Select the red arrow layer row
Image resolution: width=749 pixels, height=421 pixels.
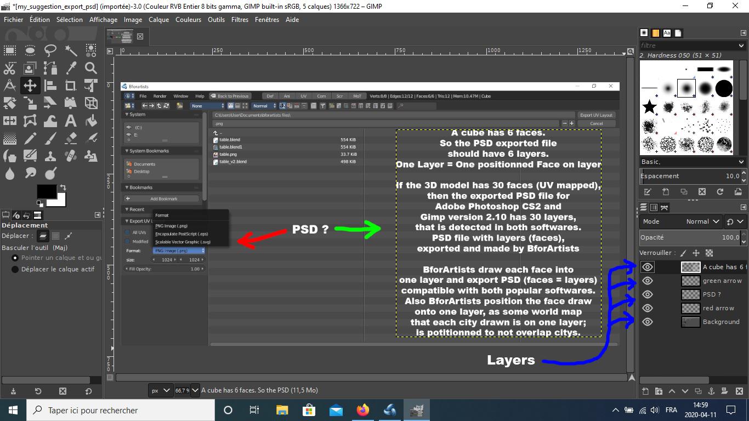(693, 308)
